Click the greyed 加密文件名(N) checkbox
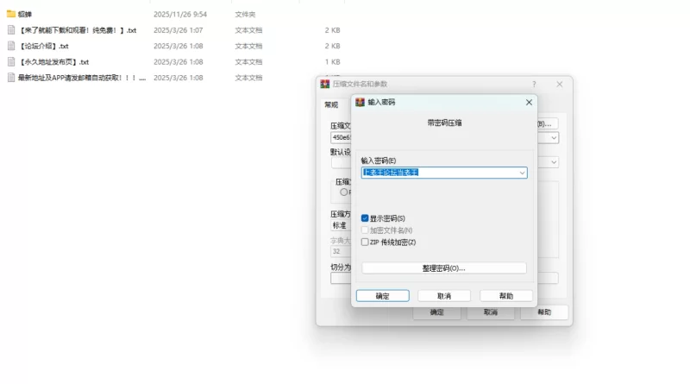This screenshot has height=384, width=690. [x=365, y=230]
